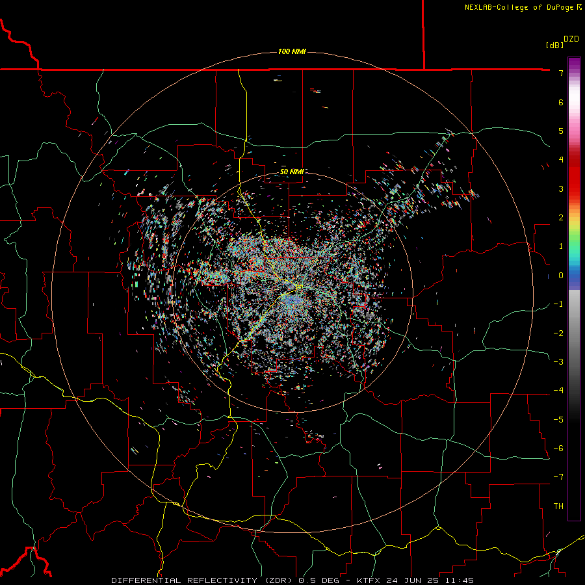Screen dimensions: 585x585
Task: Click the TH threshold label on legend
Action: tap(558, 506)
